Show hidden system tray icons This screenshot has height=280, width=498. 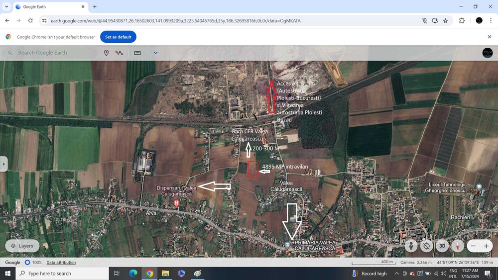point(397,274)
